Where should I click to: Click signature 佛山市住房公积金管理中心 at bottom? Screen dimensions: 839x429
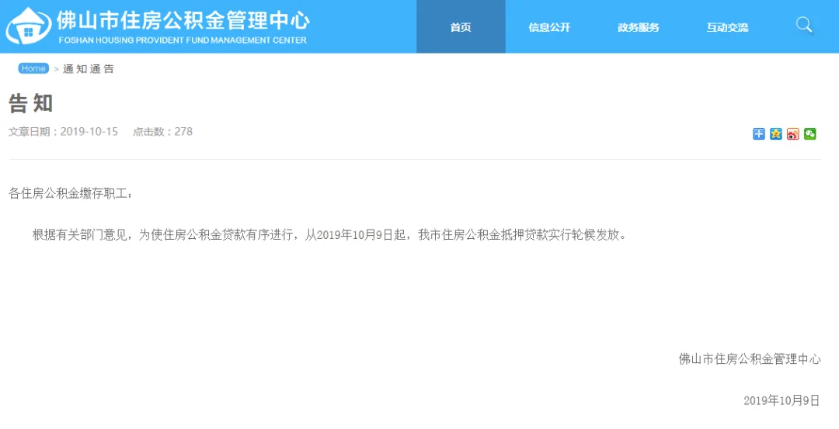750,359
